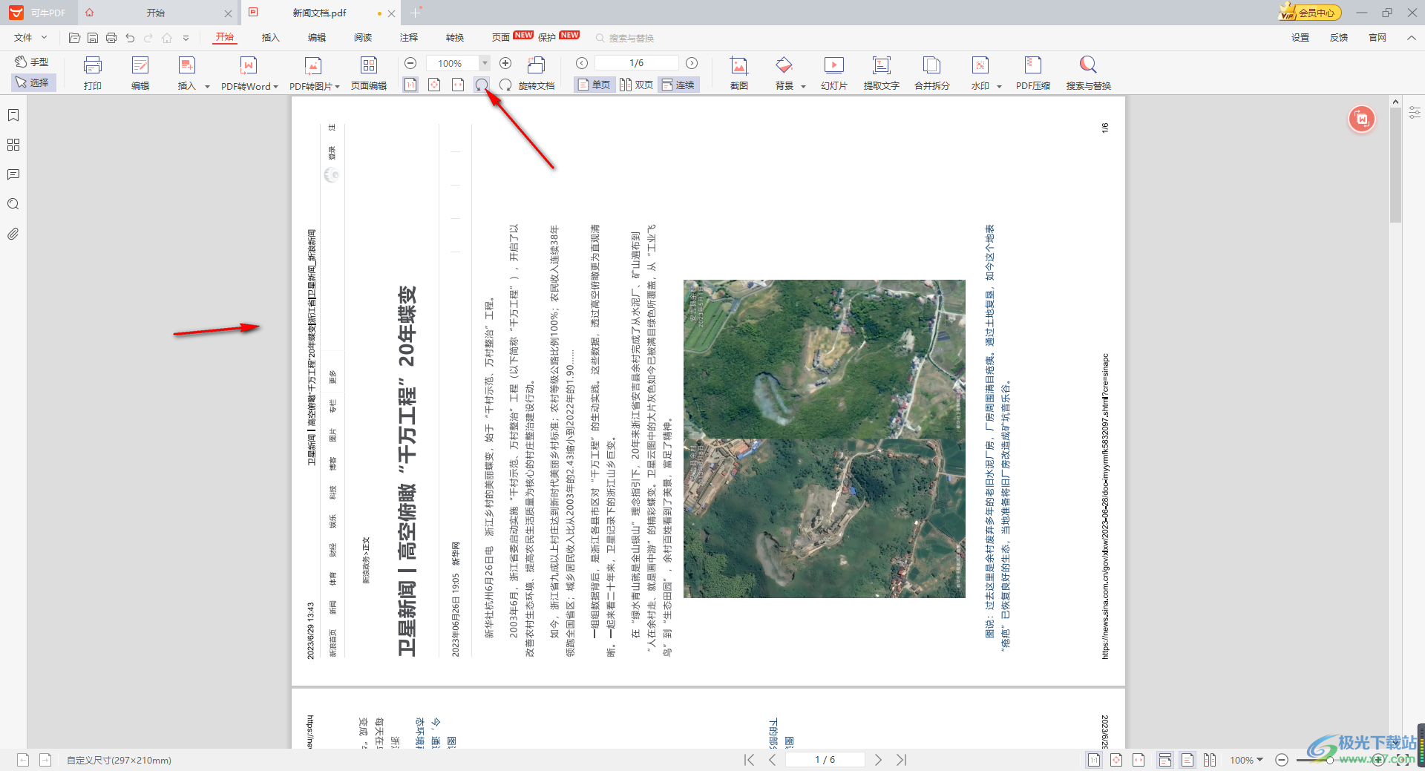Switch to the Read (阅读) ribbon tab
Viewport: 1425px width, 771px height.
click(x=363, y=37)
